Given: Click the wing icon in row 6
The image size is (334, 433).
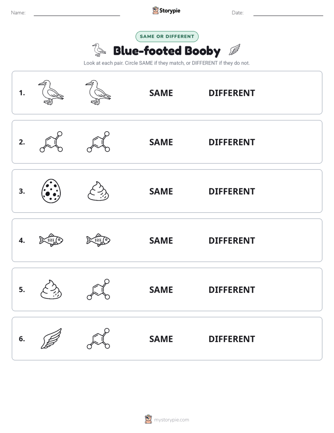Looking at the screenshot, I should tap(51, 338).
